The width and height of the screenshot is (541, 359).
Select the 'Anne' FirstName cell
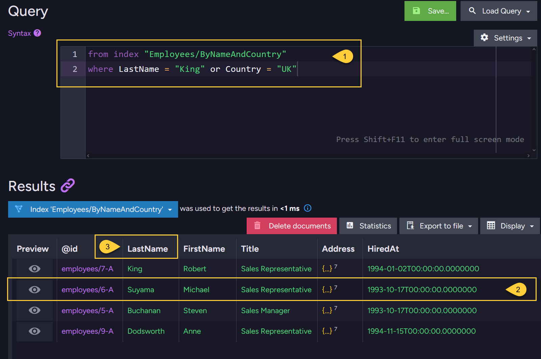(x=192, y=331)
